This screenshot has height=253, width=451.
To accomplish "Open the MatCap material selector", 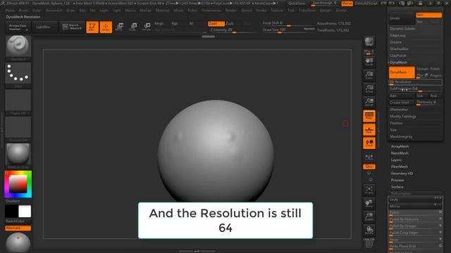I will [18, 154].
